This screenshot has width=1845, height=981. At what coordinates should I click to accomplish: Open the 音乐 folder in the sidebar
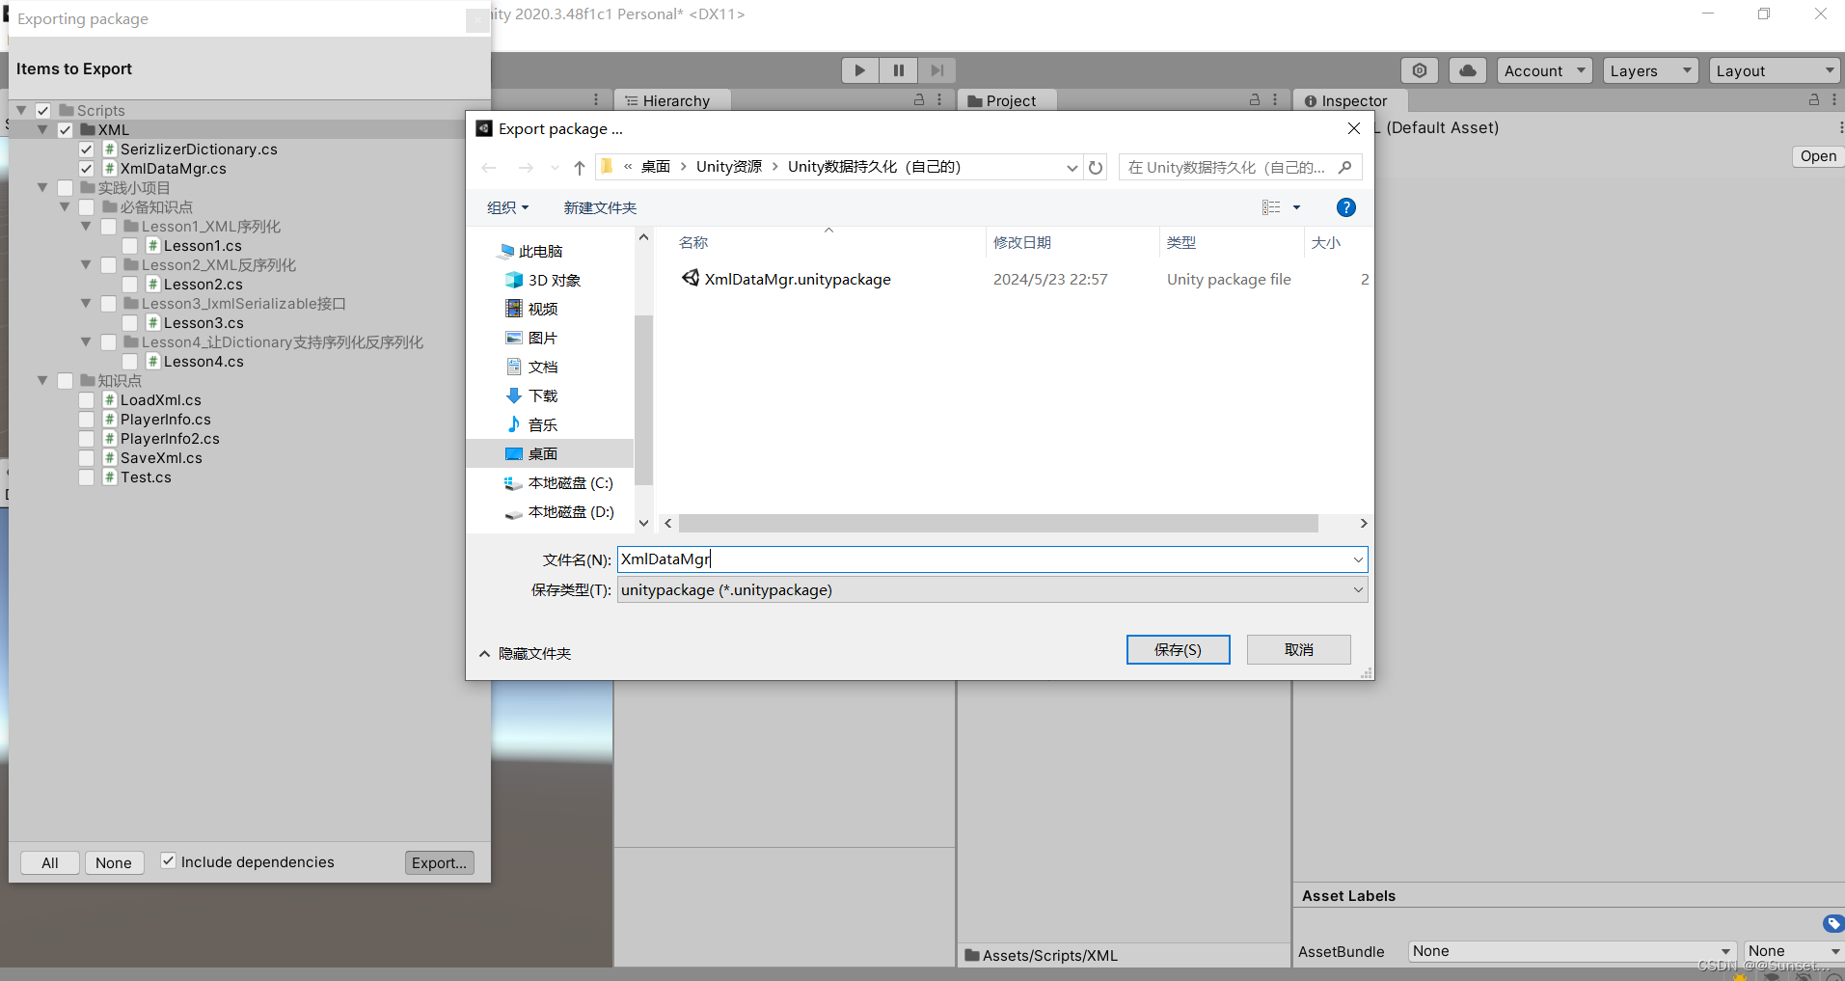[x=532, y=425]
